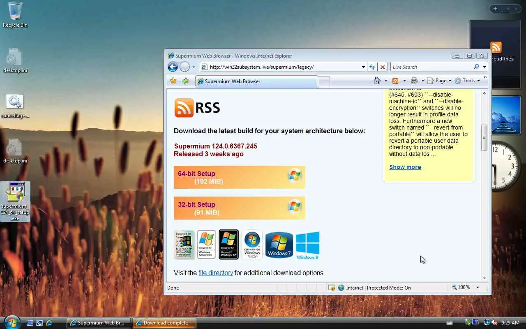
Task: Click the Windows XP designed-for badge
Action: coord(228,244)
